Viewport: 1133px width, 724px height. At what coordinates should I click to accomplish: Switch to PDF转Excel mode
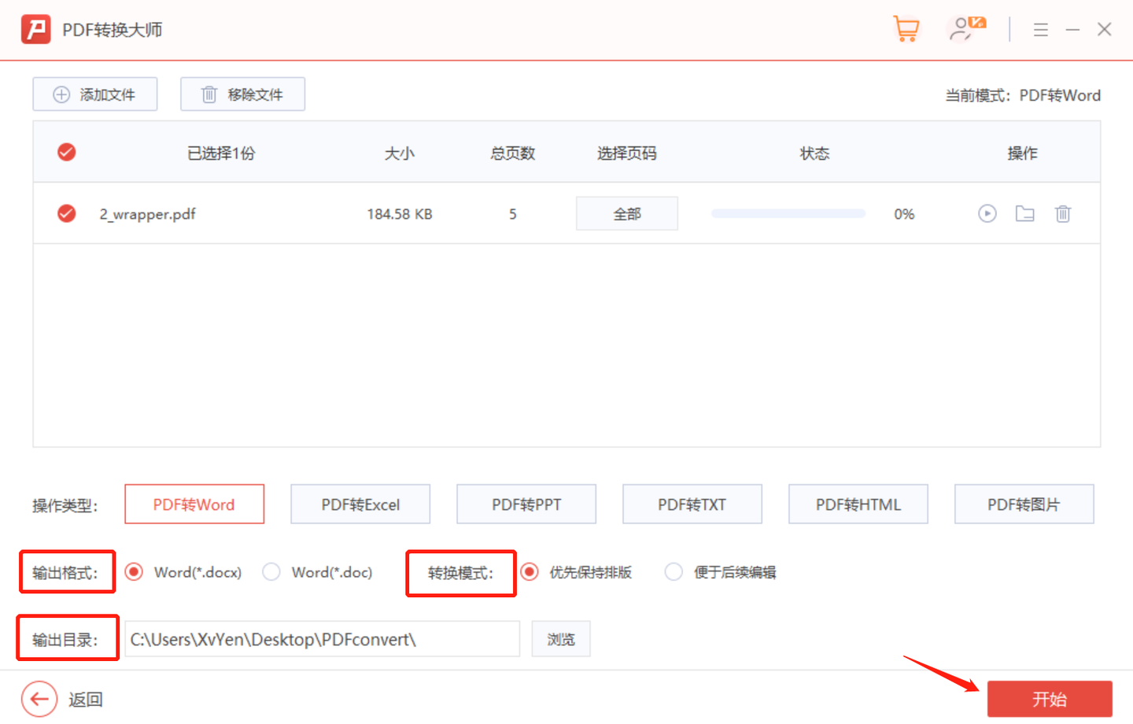tap(360, 504)
